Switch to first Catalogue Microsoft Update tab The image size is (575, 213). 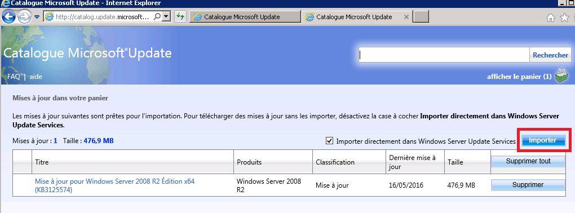coord(245,17)
